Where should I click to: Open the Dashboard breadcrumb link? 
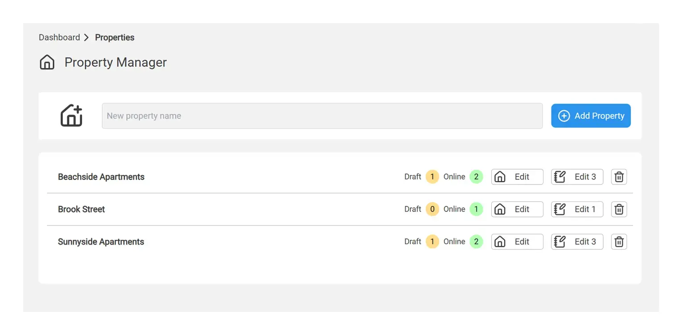point(59,37)
